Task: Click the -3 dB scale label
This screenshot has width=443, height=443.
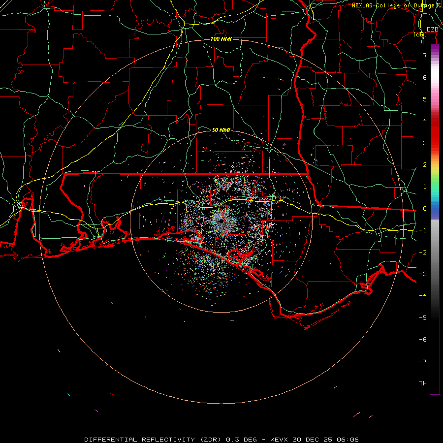Action: (423, 274)
